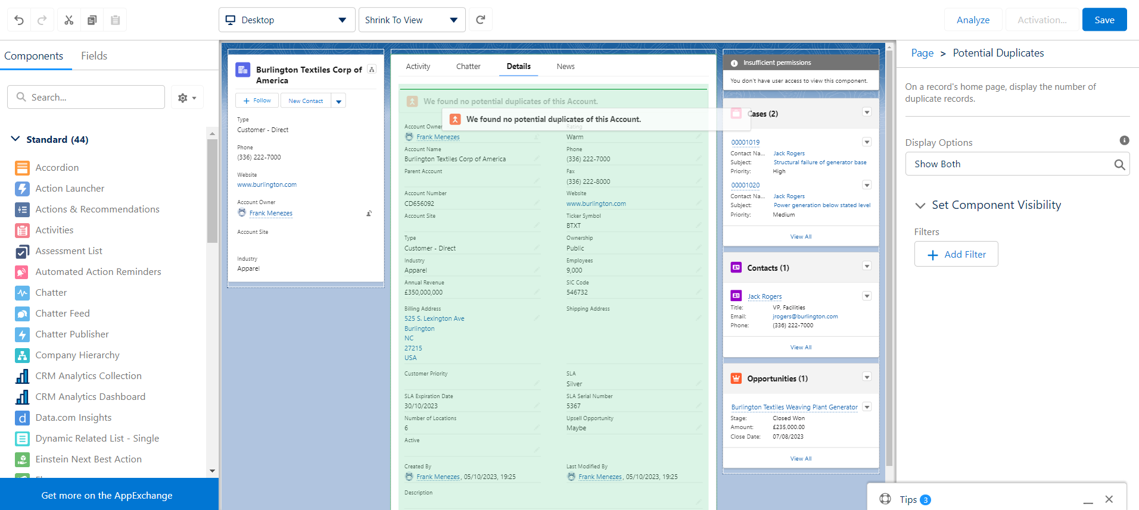Select the Chatter Publisher component icon
This screenshot has width=1139, height=510.
tap(22, 334)
